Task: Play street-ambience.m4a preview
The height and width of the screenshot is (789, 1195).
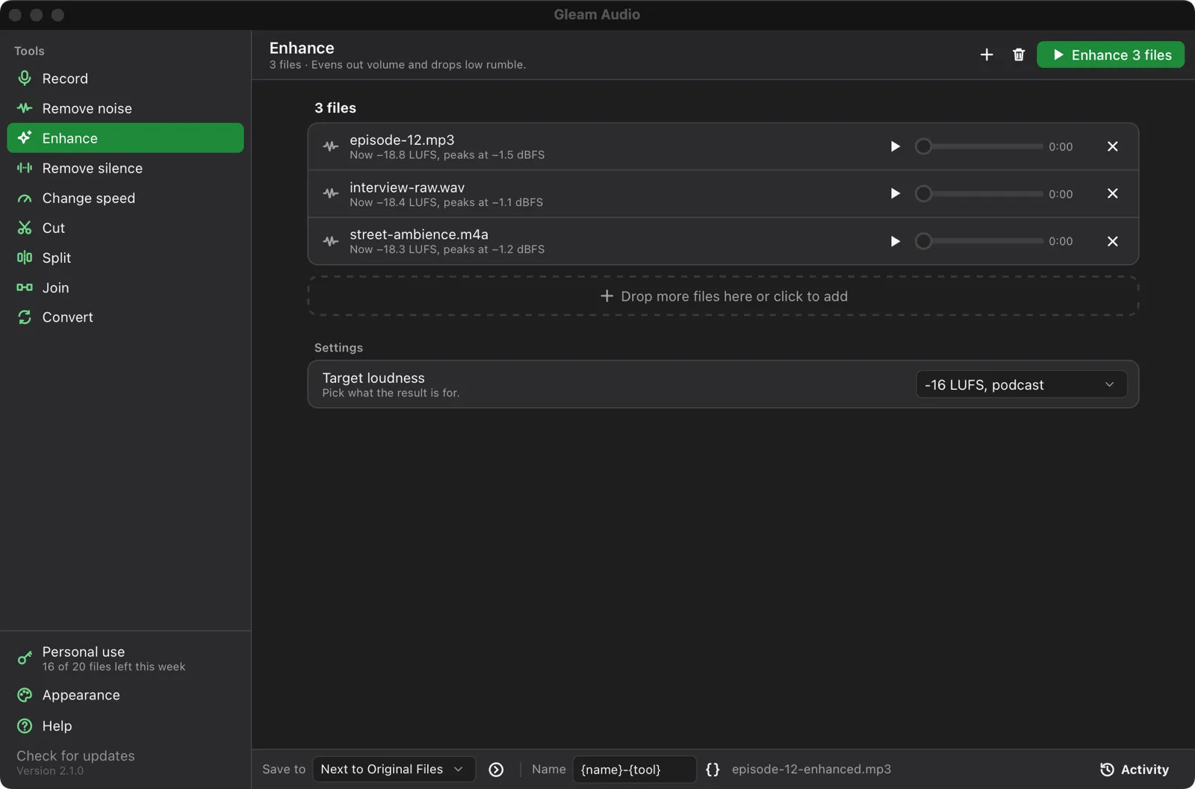Action: [895, 241]
